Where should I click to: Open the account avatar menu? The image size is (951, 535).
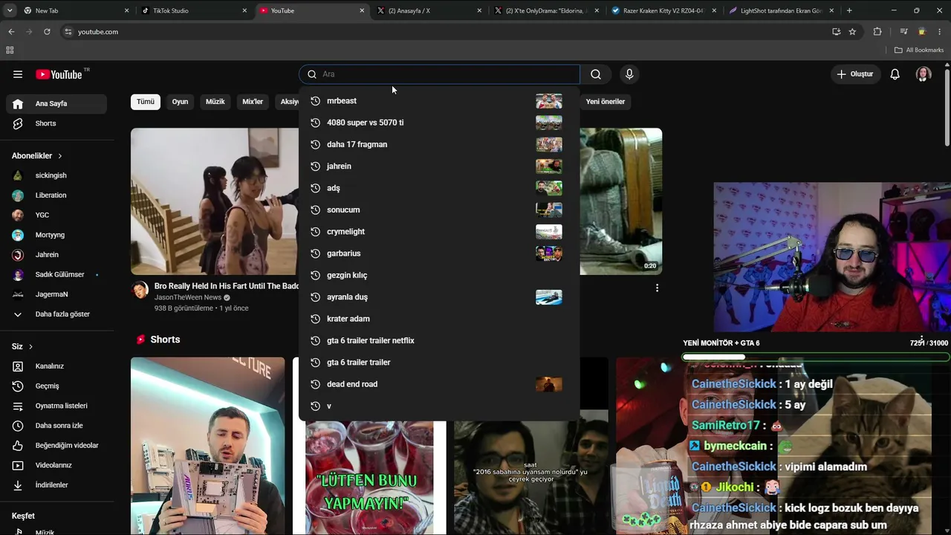[924, 74]
